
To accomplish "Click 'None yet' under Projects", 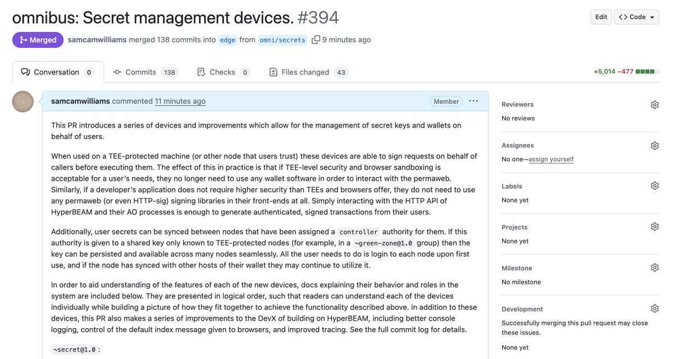I will 515,241.
